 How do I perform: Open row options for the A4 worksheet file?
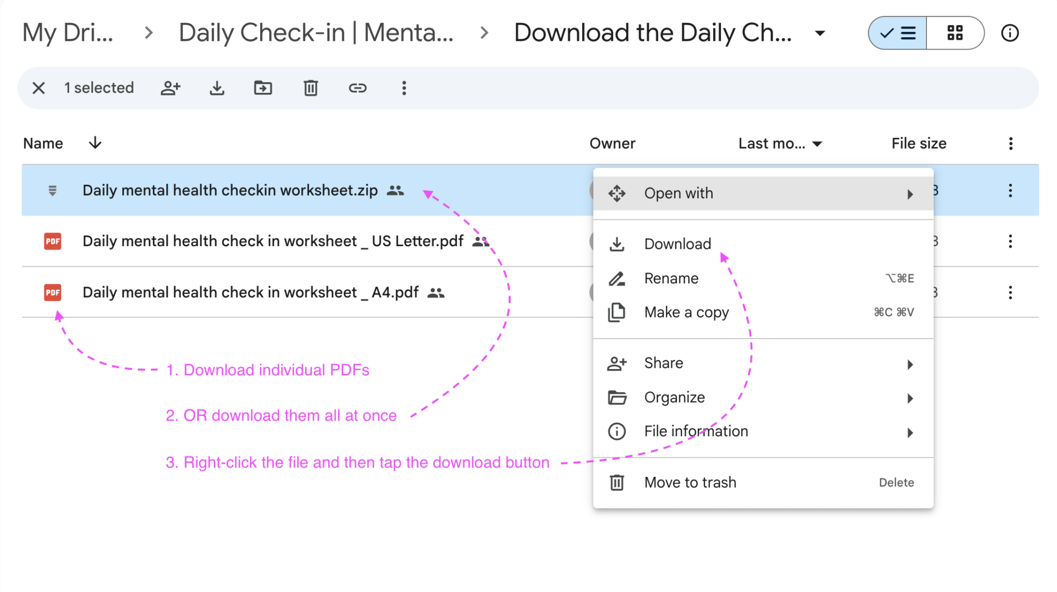pyautogui.click(x=1010, y=293)
